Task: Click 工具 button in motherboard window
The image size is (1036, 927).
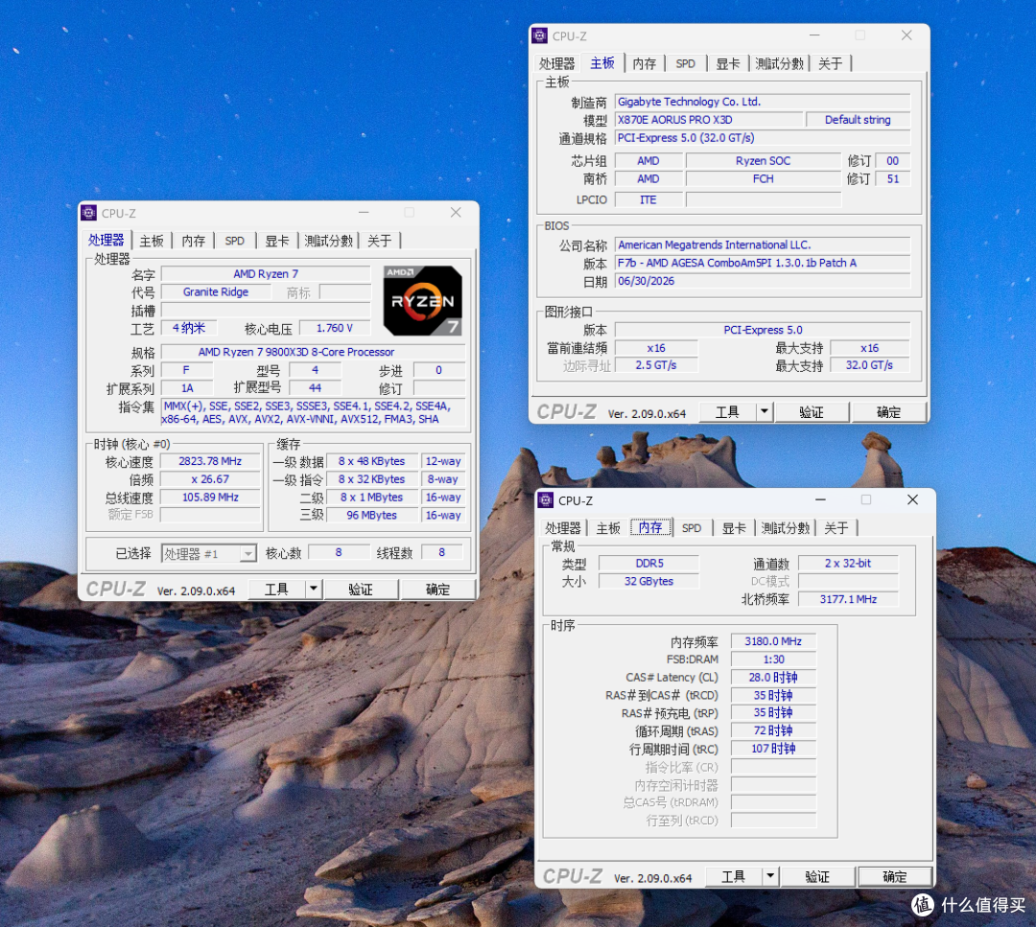Action: (727, 412)
